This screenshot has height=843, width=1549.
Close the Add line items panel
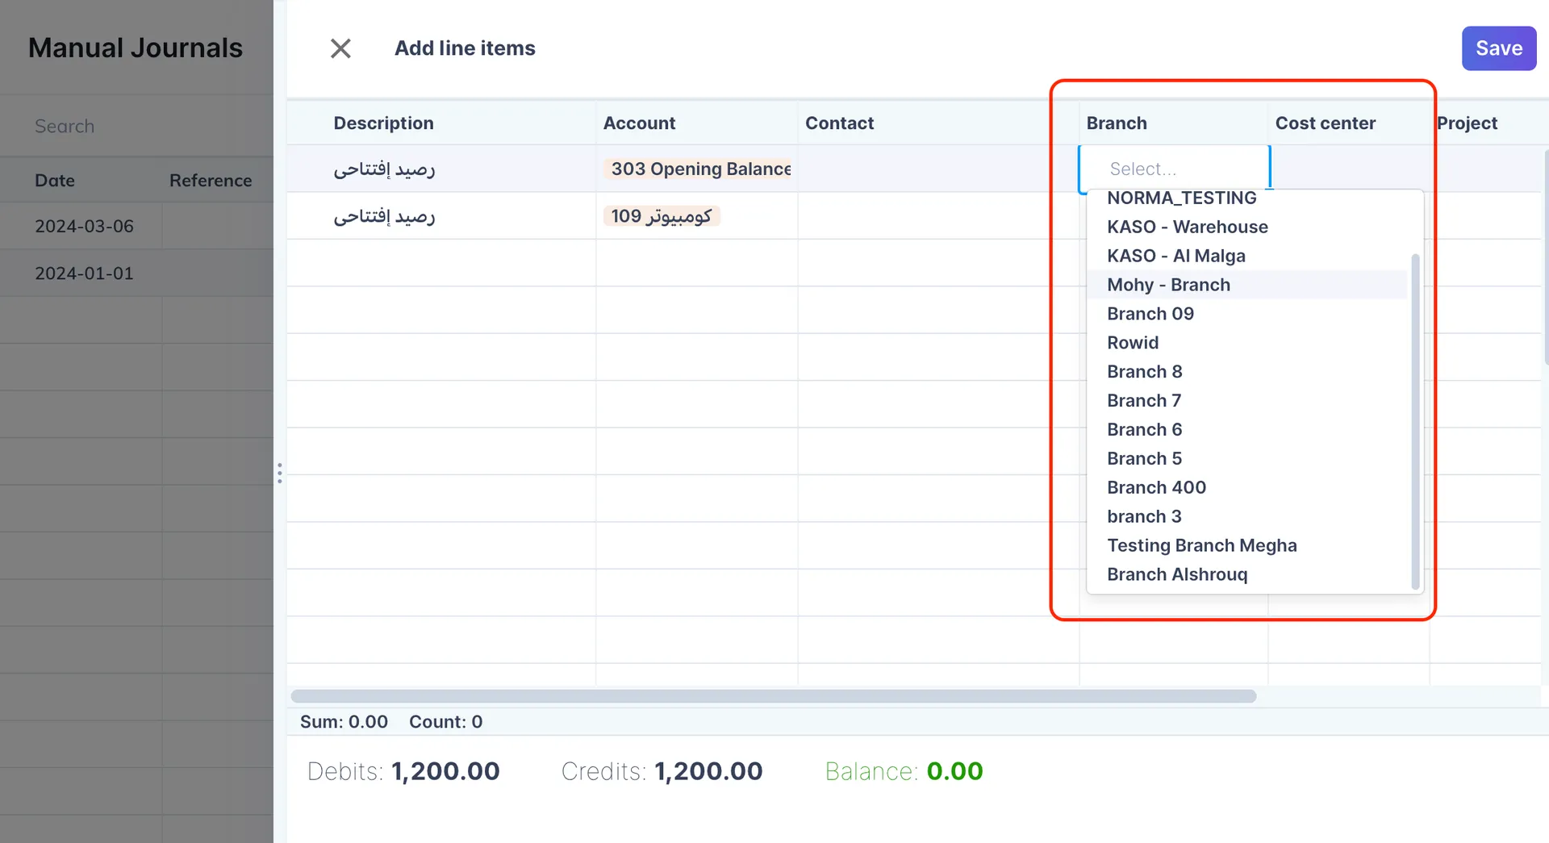coord(340,48)
